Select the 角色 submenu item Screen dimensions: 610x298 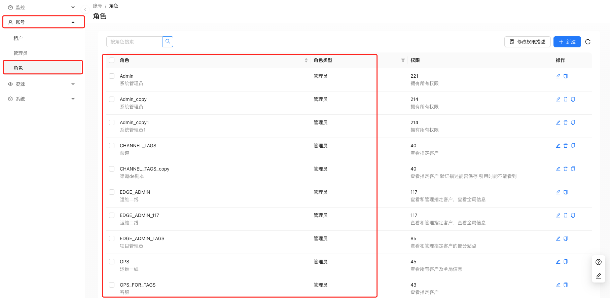42,68
